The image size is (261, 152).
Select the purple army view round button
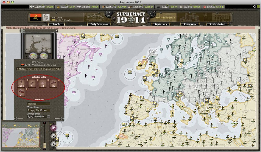[x=53, y=128]
